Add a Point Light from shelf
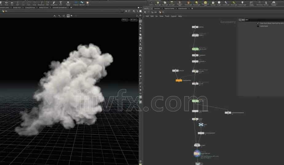284x165 pixels. [158, 3]
